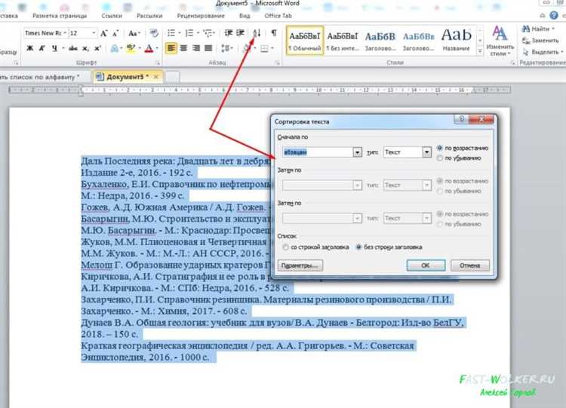Open the font name dropdown
The image size is (566, 408).
(x=65, y=33)
